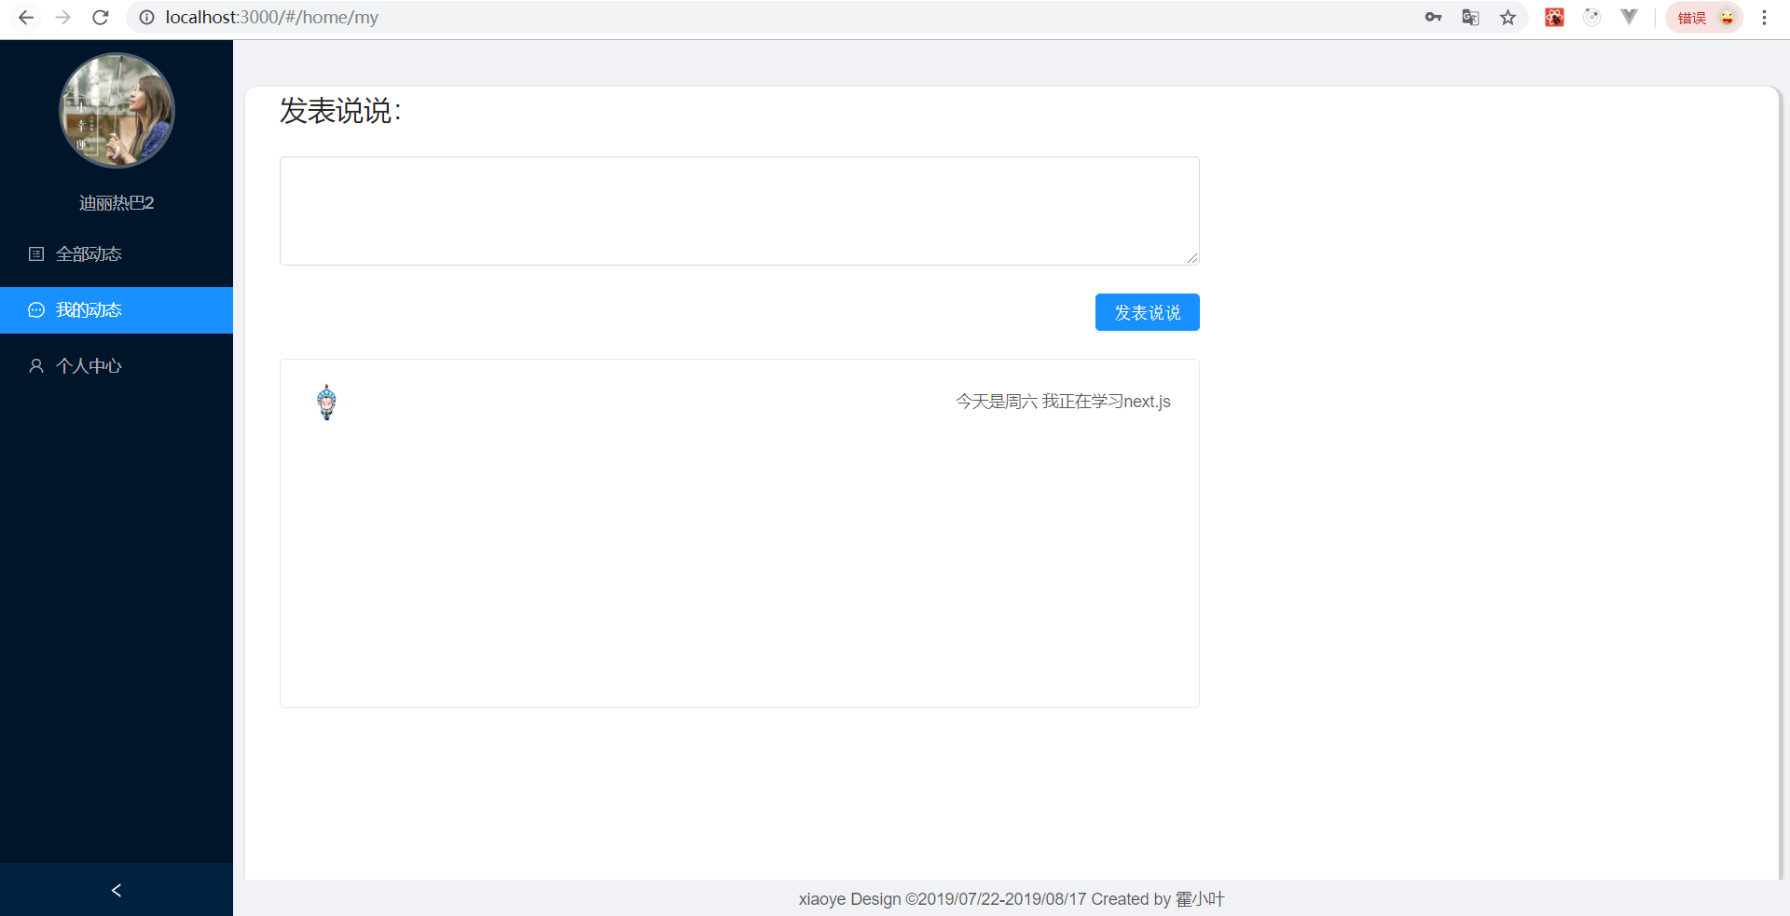Click the footer xiaoye Design text

(x=1012, y=899)
